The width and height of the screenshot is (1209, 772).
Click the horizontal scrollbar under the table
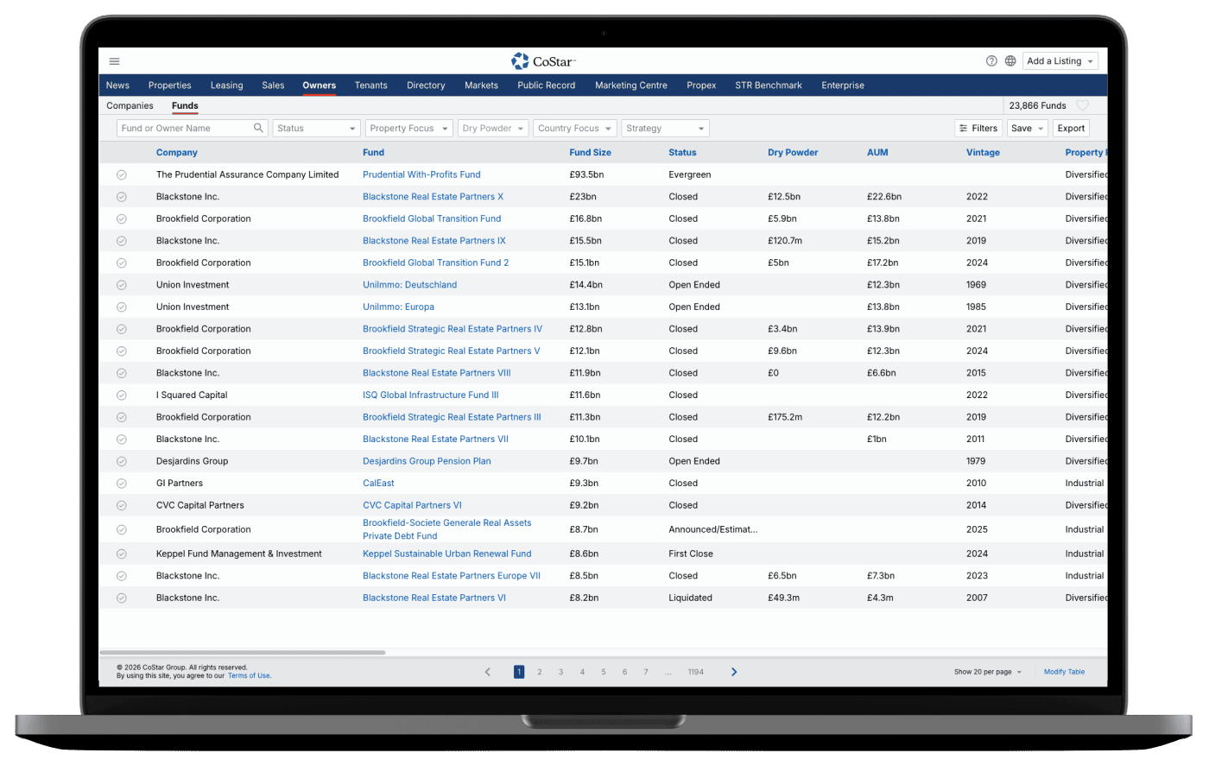pos(243,653)
